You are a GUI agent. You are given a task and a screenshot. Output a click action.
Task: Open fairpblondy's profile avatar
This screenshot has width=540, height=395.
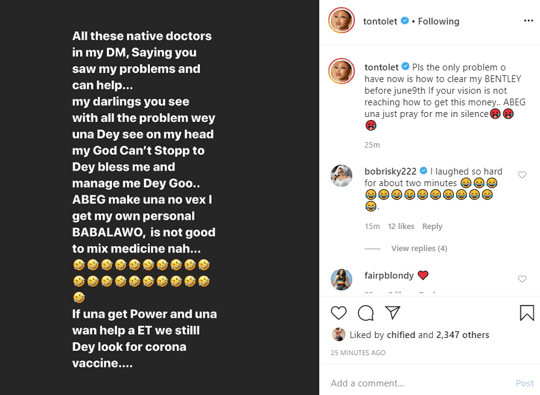(x=342, y=279)
